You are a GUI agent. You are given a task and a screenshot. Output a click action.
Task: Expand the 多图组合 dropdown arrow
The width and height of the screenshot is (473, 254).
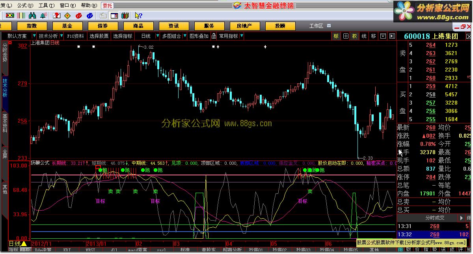[184, 36]
